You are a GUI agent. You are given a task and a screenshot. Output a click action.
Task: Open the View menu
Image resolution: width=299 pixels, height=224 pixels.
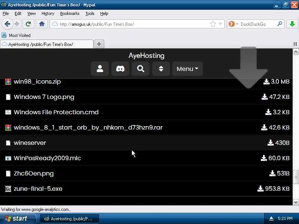[31, 13]
